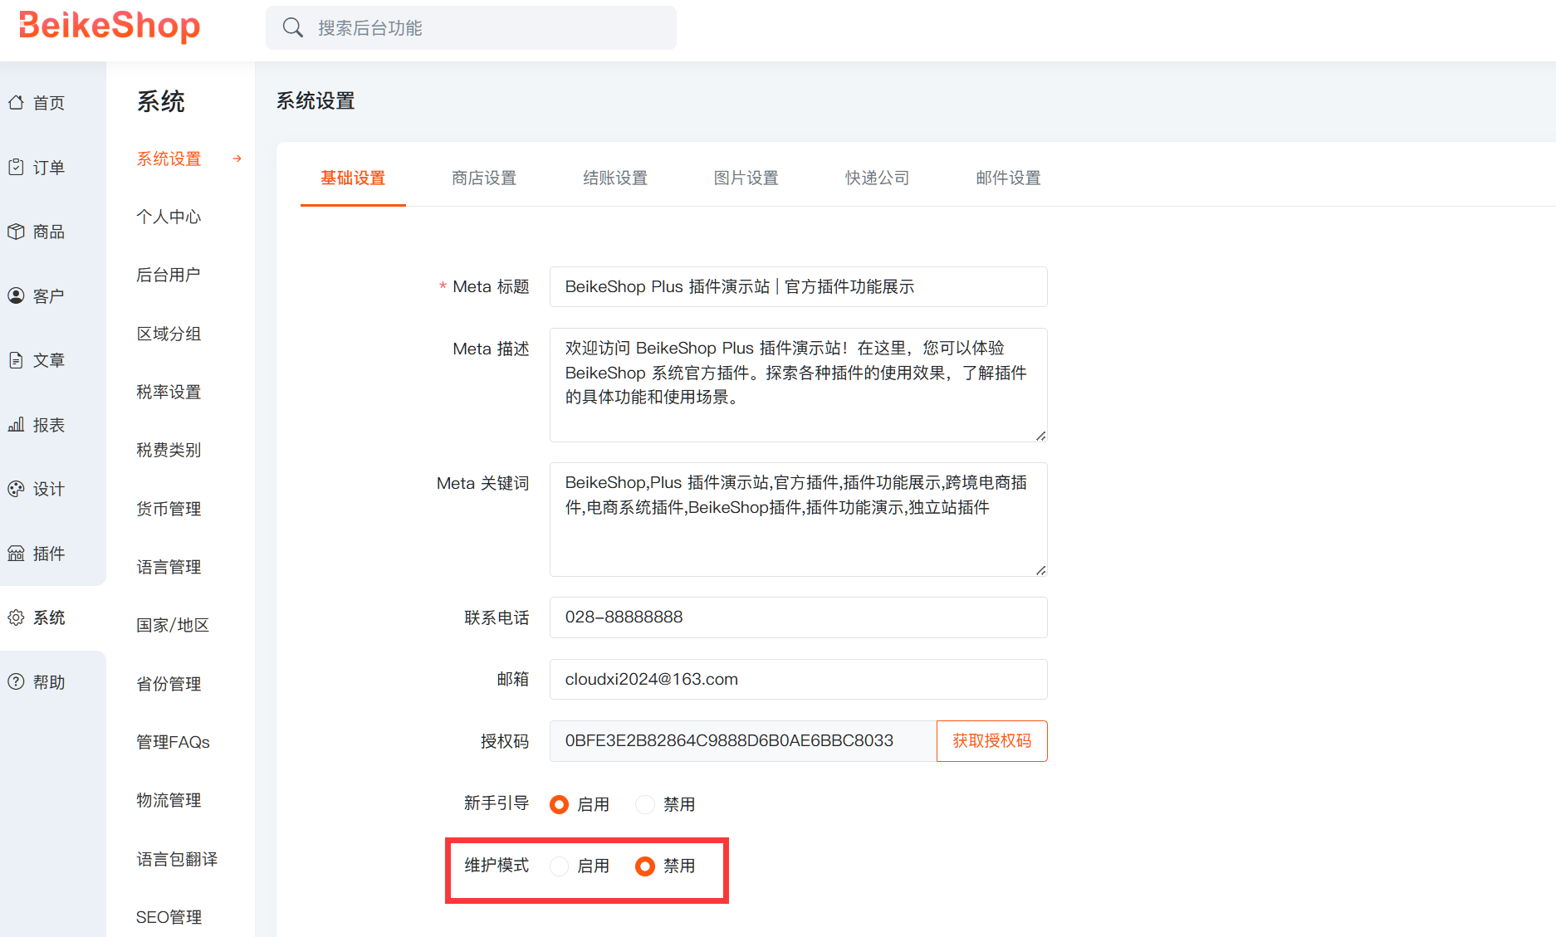The height and width of the screenshot is (937, 1556).
Task: Go to Customers via the person icon
Action: 16,295
